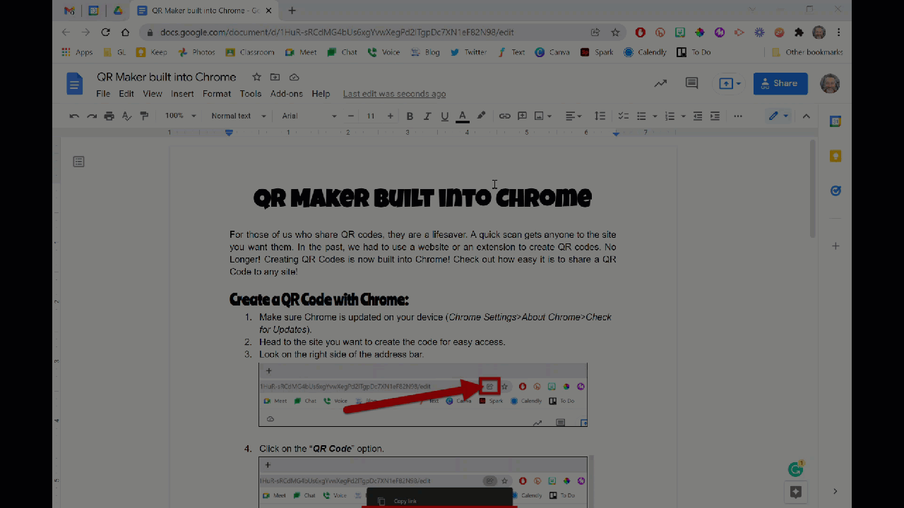Open the comment history icon
Screen dimensions: 904x508
[x=692, y=83]
